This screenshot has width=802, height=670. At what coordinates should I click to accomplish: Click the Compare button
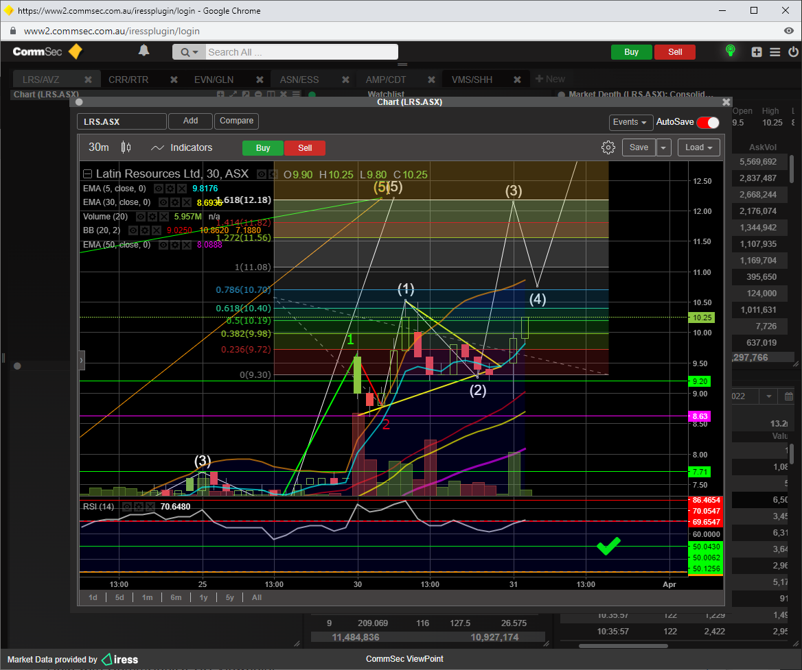click(236, 121)
